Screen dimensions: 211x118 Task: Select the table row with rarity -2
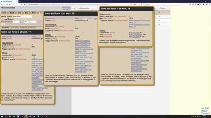(x=163, y=12)
